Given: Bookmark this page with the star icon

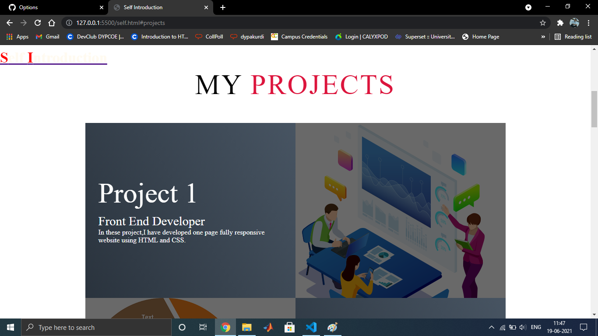Looking at the screenshot, I should 543,23.
